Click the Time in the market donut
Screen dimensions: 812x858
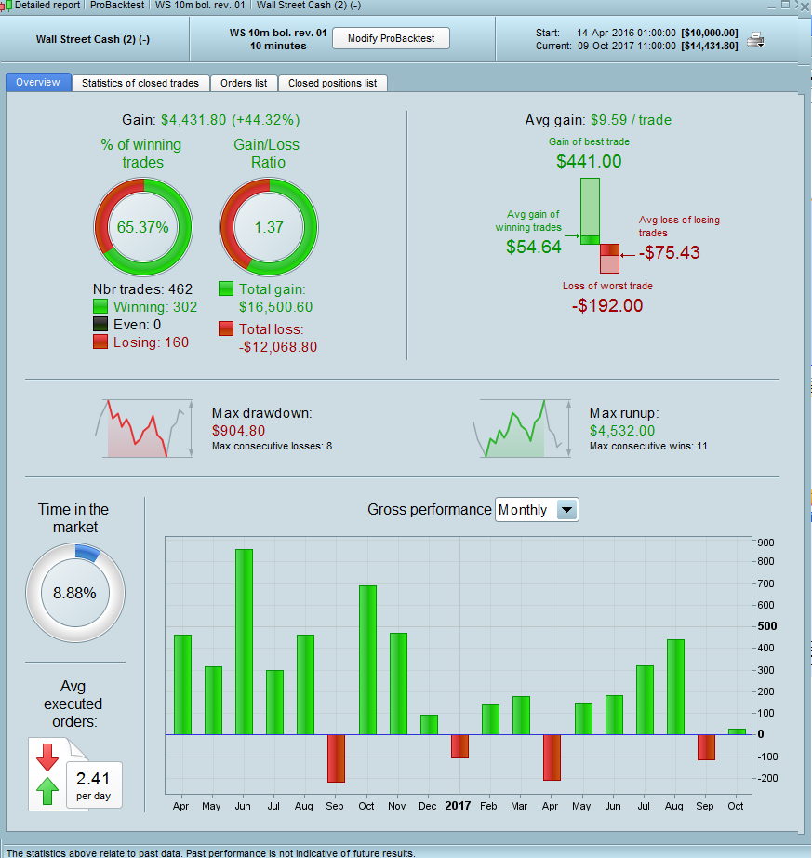[x=75, y=593]
